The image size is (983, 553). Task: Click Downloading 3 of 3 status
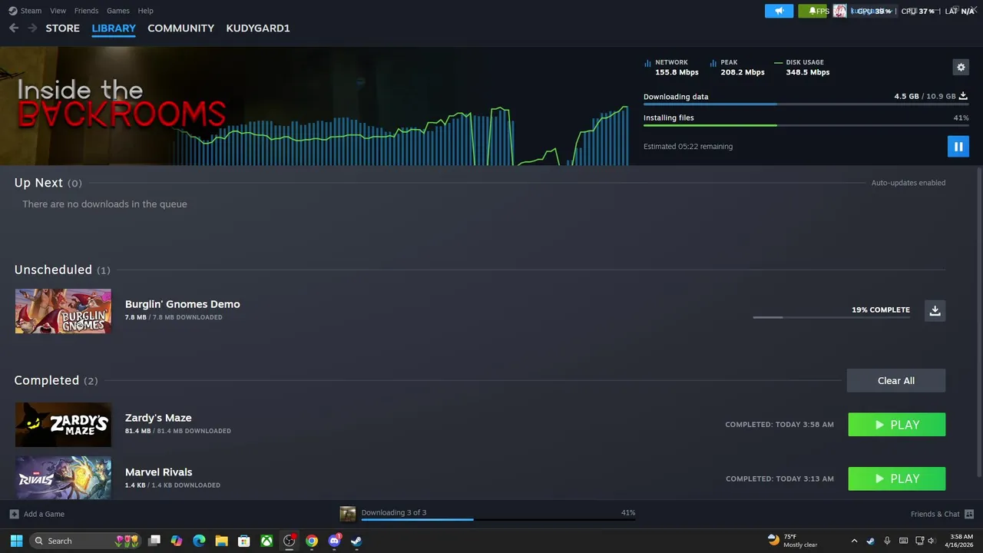click(393, 512)
